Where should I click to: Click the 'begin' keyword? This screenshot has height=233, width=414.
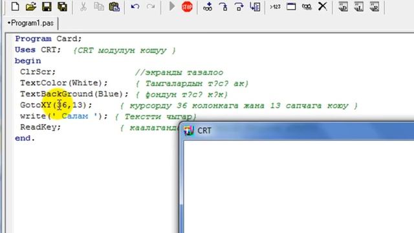tap(28, 61)
